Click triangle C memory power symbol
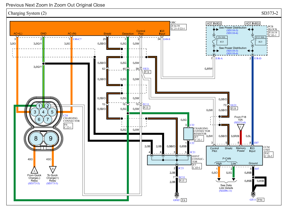Screen dimensions: 287x221 [x=240, y=126]
